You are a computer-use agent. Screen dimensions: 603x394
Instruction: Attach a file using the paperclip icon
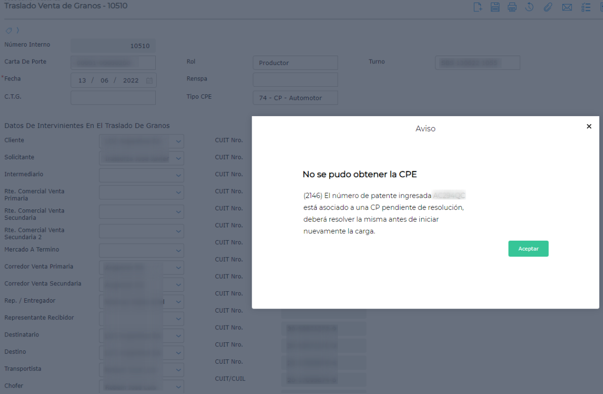pos(548,7)
